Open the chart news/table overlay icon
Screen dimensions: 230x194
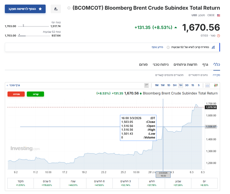147,85
